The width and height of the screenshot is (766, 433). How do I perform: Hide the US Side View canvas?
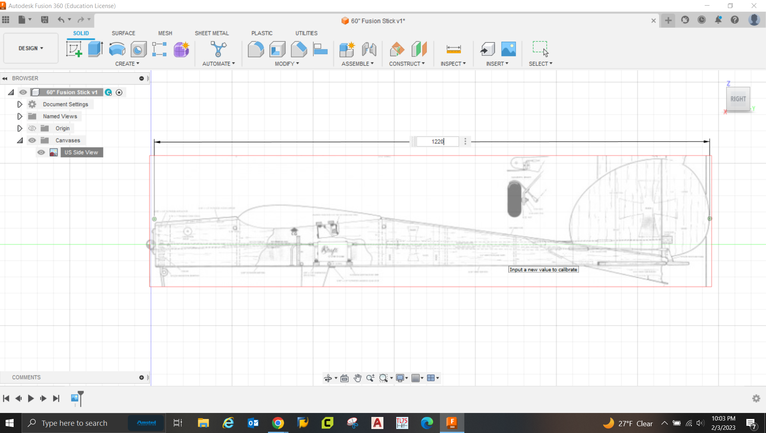pyautogui.click(x=41, y=152)
